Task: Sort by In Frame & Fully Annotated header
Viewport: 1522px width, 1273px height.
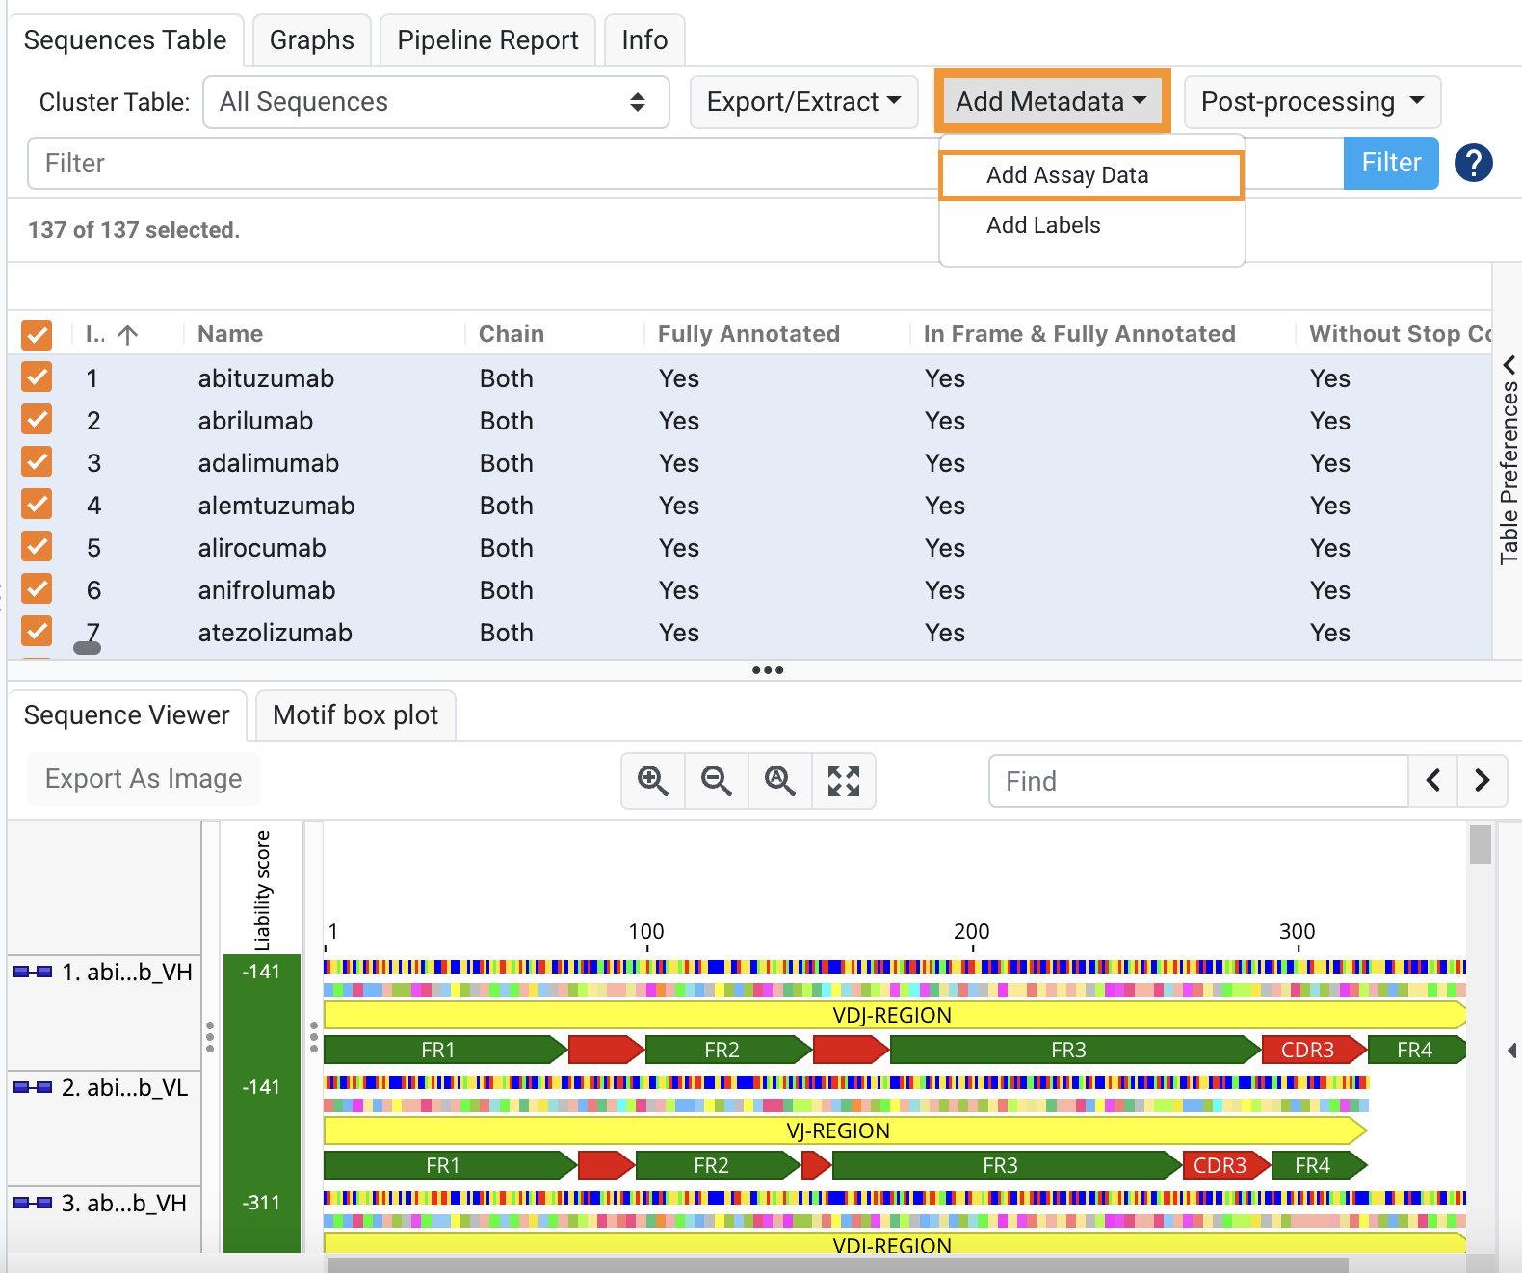Action: [x=1079, y=334]
